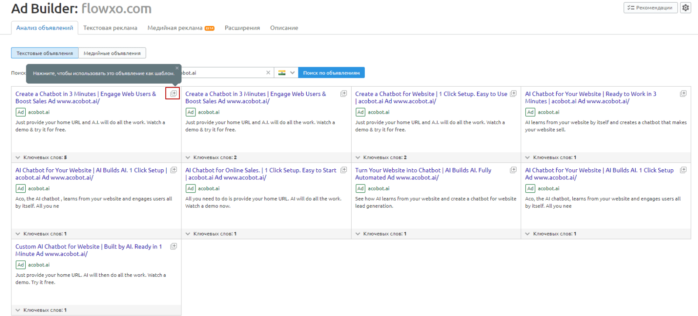Open 'Turn Your Website into Chatbot' ad title link
The width and height of the screenshot is (698, 316).
(423, 174)
